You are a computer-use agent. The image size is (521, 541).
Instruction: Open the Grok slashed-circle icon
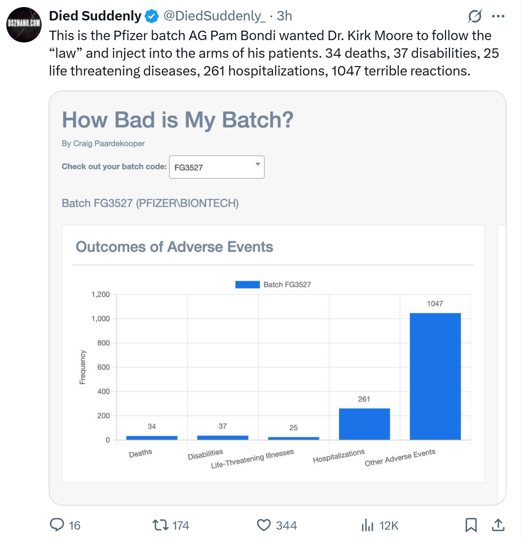(x=475, y=16)
